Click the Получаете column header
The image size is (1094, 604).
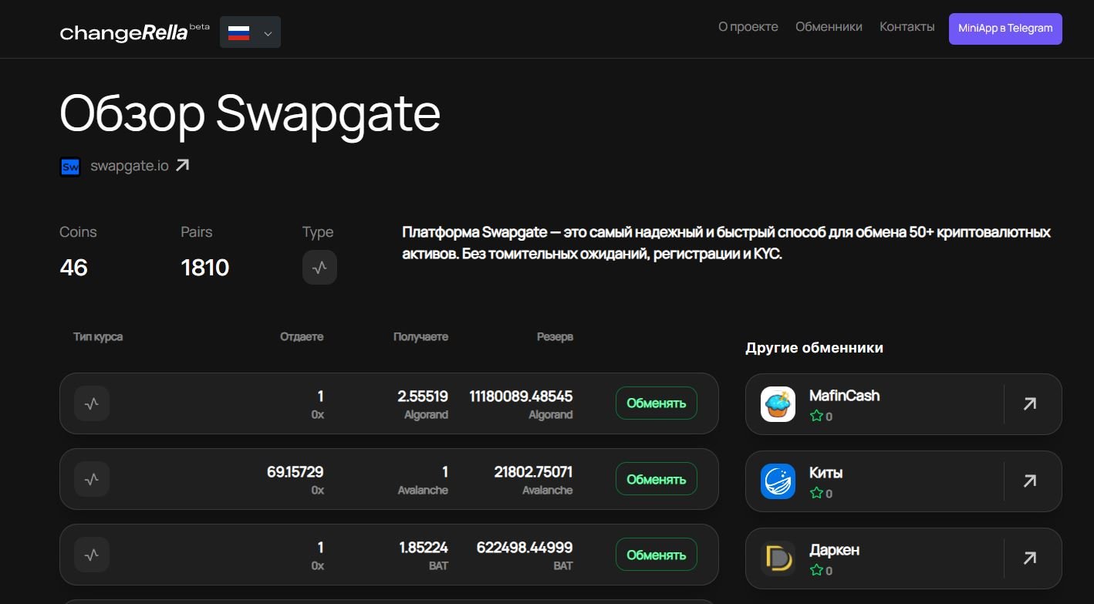click(x=420, y=337)
